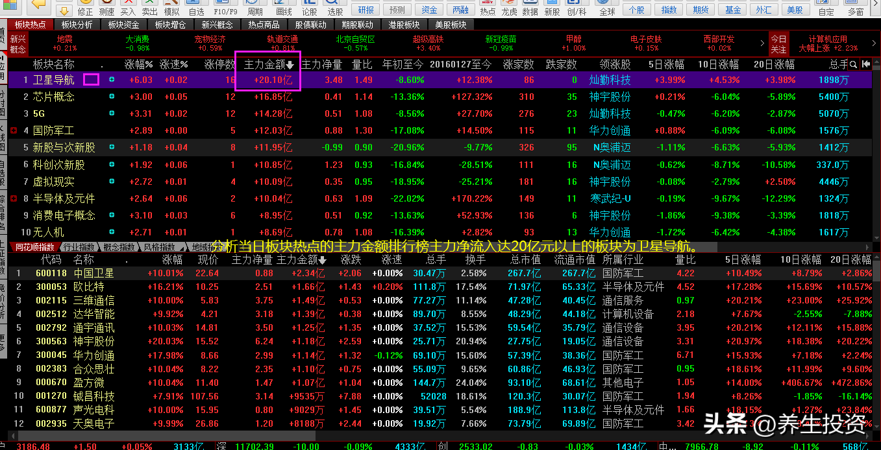Open the 期股联动 tab
Image resolution: width=881 pixels, height=450 pixels.
(x=358, y=25)
